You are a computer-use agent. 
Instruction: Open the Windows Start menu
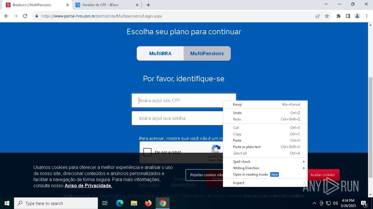(x=7, y=203)
